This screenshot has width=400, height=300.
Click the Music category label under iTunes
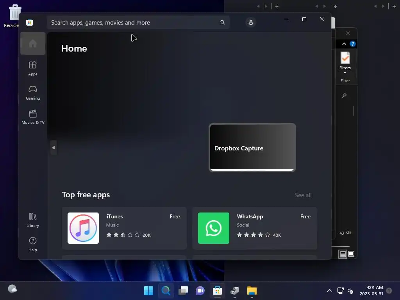point(112,225)
